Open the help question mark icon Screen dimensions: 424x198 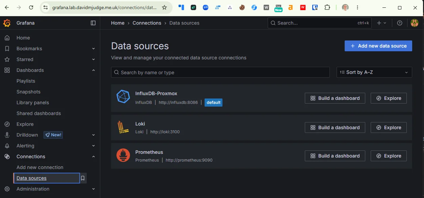click(x=400, y=23)
